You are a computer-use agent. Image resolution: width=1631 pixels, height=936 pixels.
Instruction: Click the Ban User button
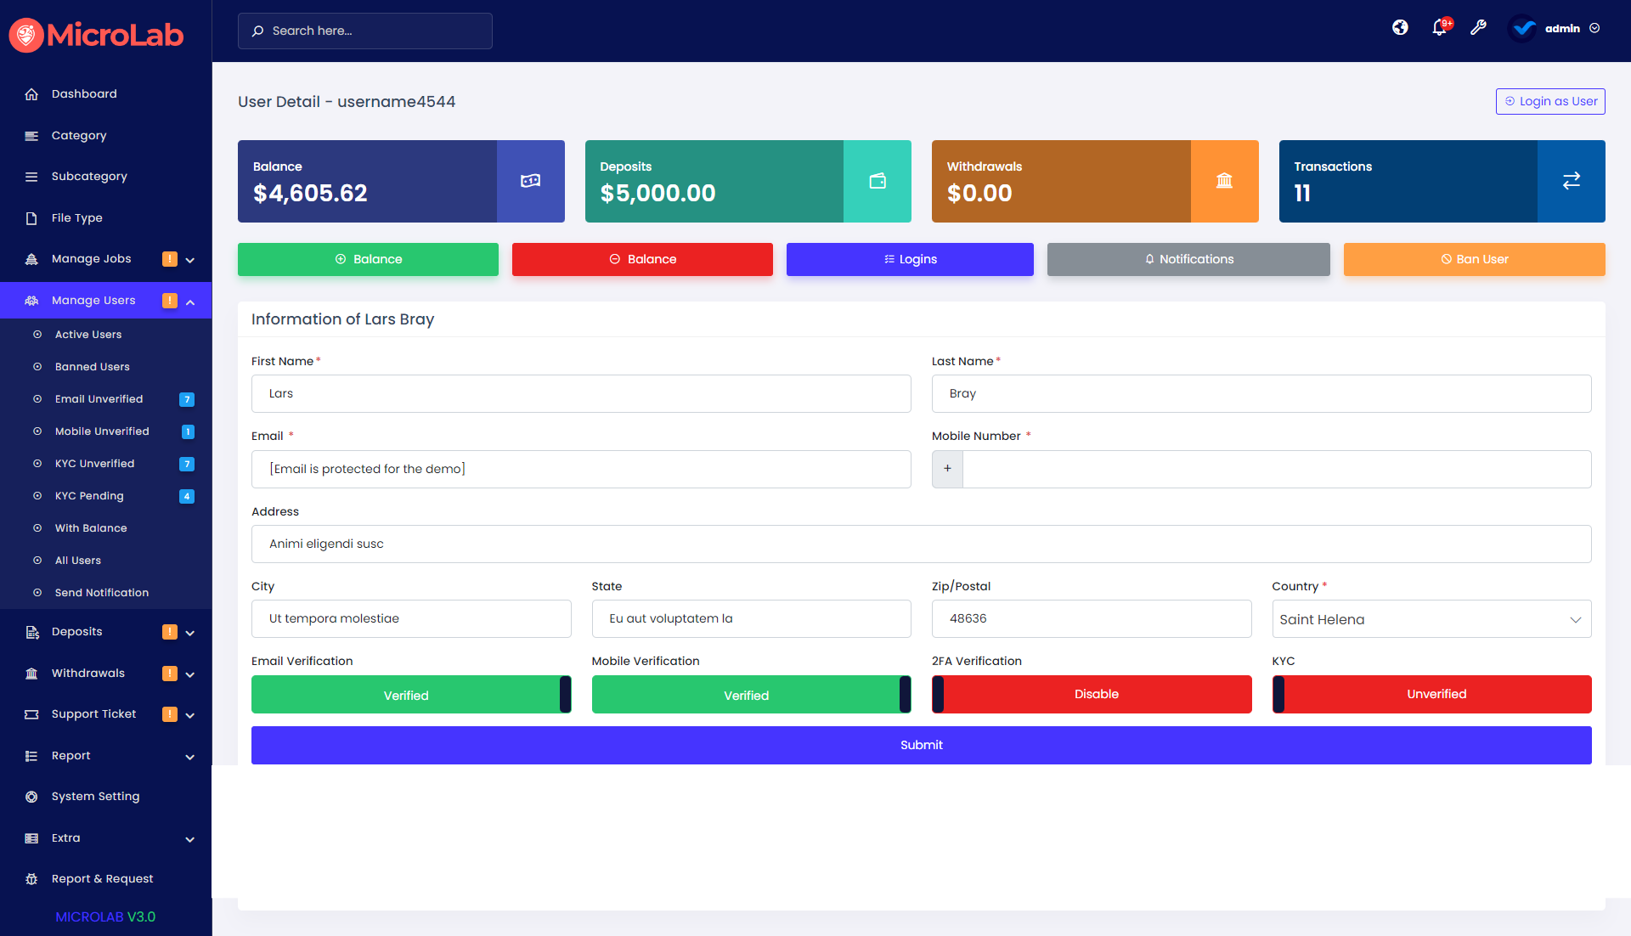pyautogui.click(x=1474, y=259)
